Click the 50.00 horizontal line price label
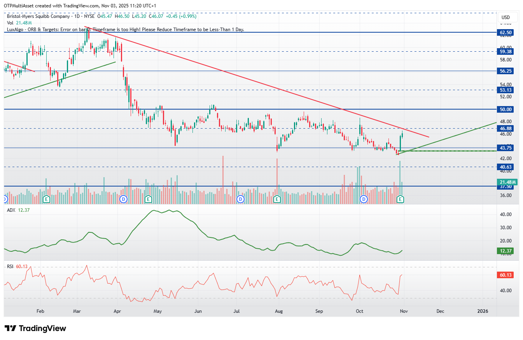Screen dimensions: 523x340 tap(506, 110)
